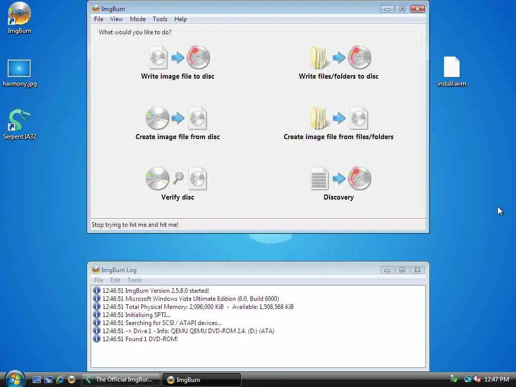Click info icon beside 'Found 1 DVD-ROM!' log entry
This screenshot has height=387, width=516.
pyautogui.click(x=96, y=339)
